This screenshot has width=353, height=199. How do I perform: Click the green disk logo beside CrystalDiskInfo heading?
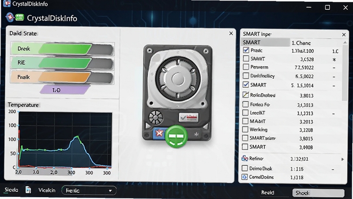(19, 17)
